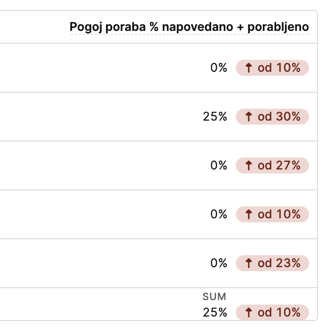Image resolution: width=328 pixels, height=327 pixels.
Task: Click the up arrow in the first row's od 10% badge
Action: coord(249,68)
